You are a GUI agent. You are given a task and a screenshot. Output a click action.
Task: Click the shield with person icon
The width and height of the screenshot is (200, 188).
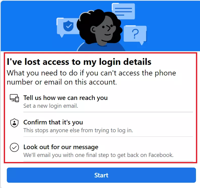click(x=14, y=123)
